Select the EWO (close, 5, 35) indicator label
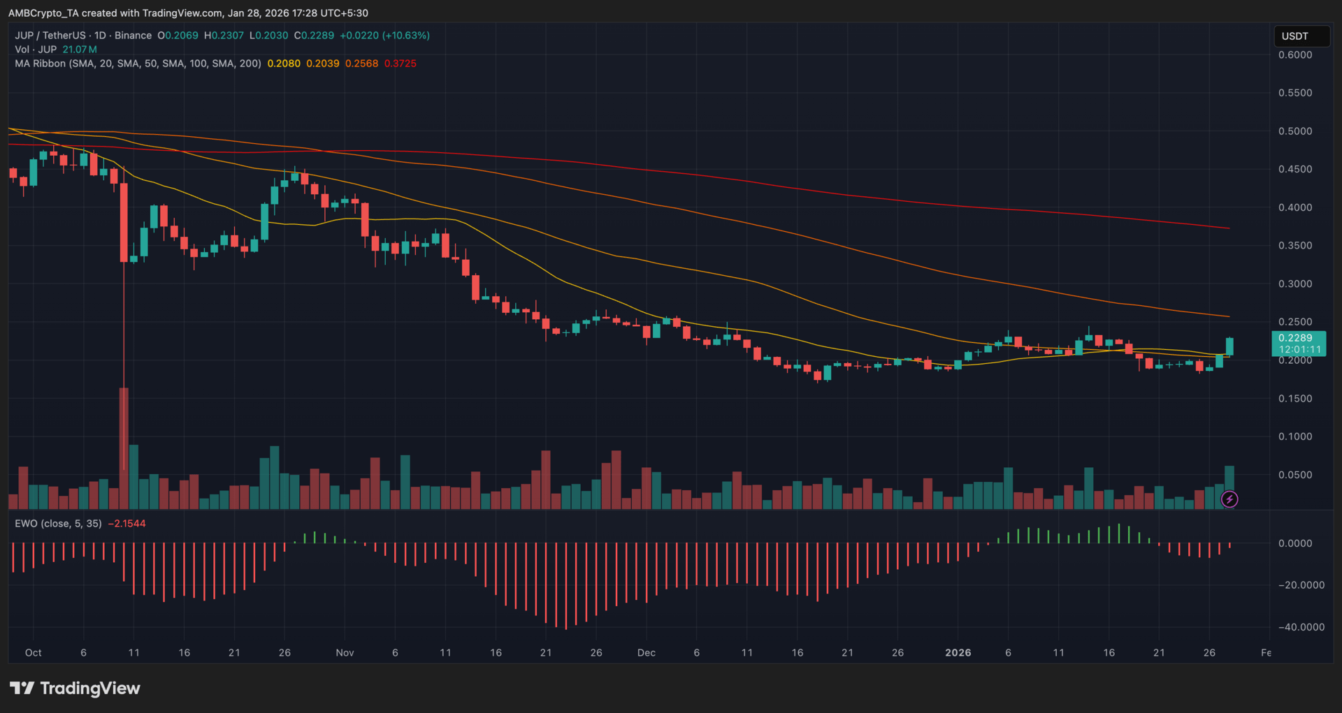Viewport: 1342px width, 713px height. 58,524
